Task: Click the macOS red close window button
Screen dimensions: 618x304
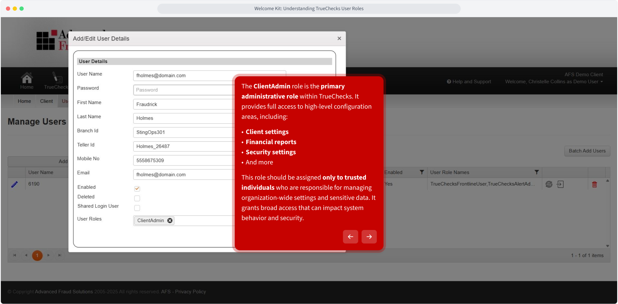Action: (8, 8)
